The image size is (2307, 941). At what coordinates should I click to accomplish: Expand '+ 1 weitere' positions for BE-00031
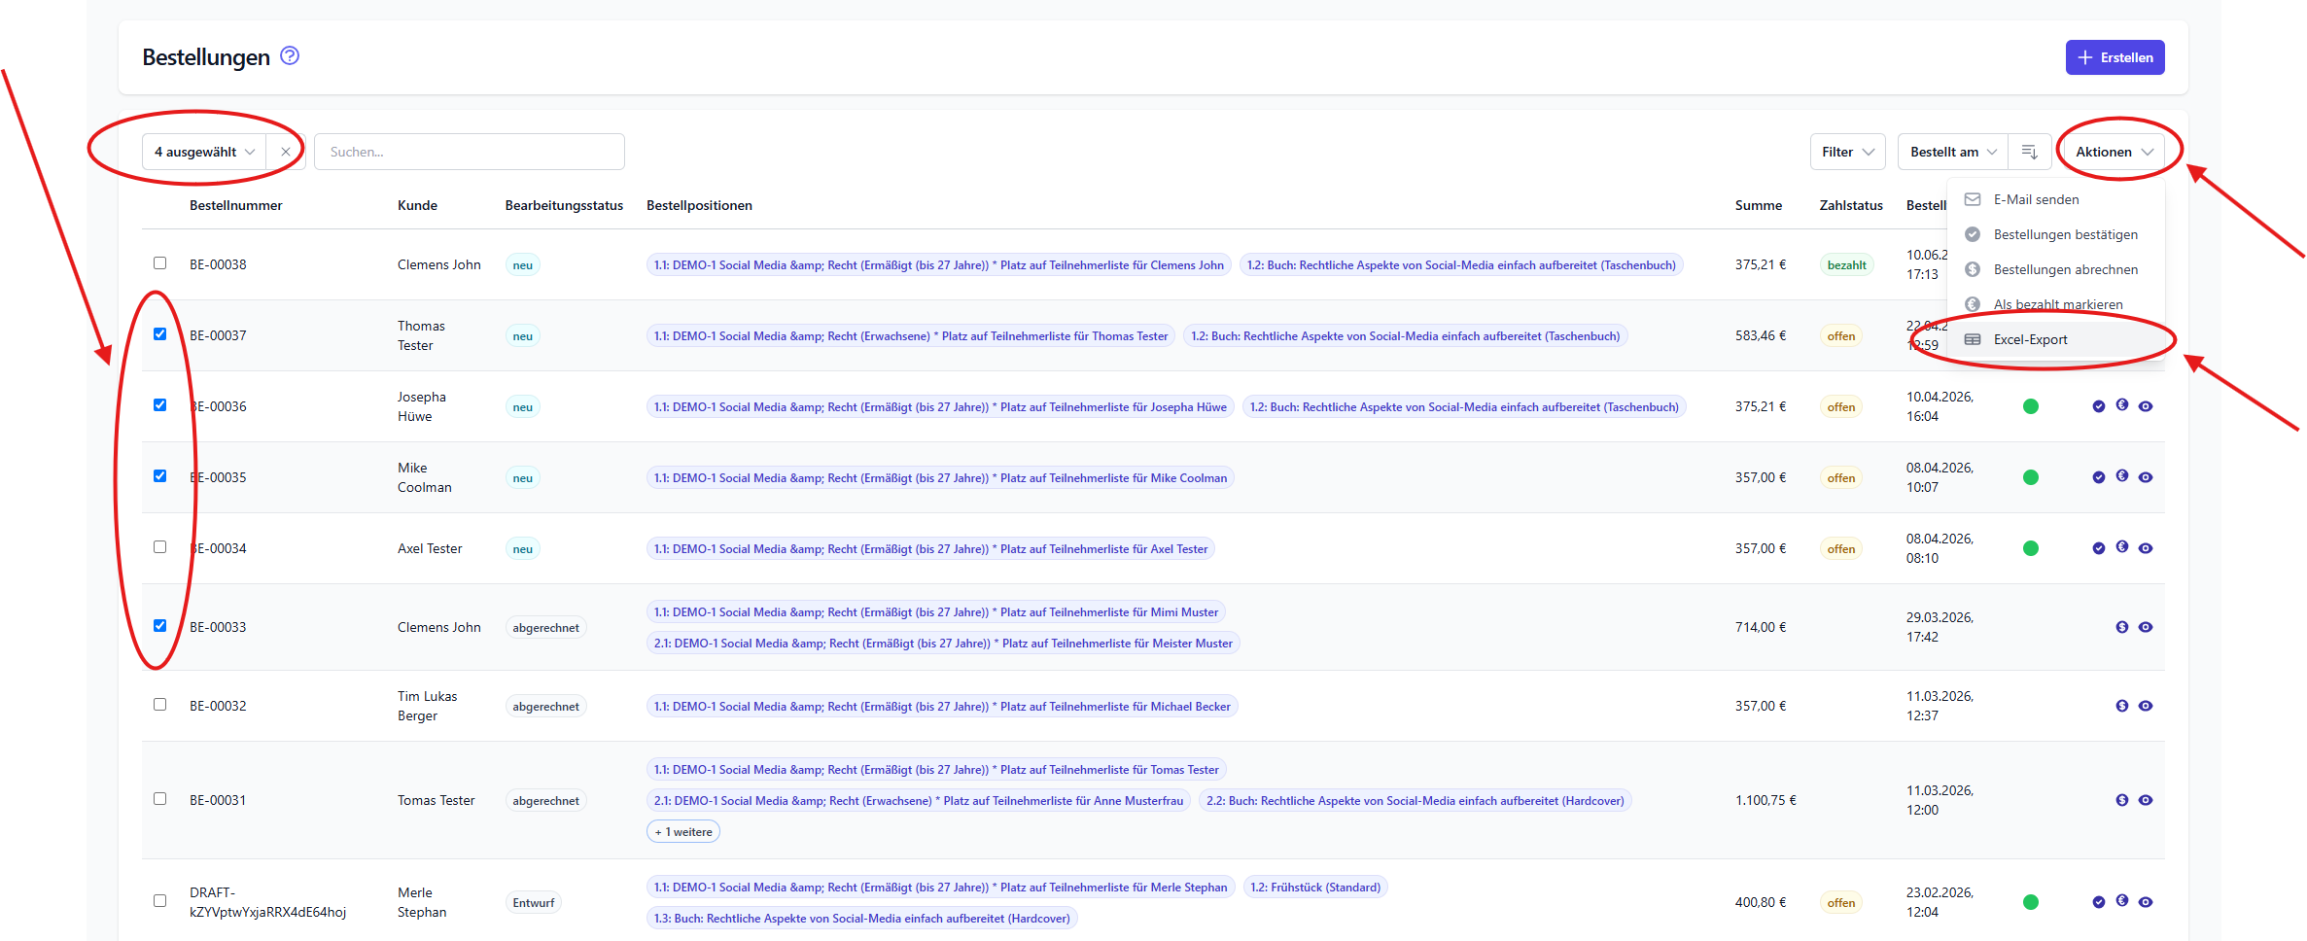(683, 832)
